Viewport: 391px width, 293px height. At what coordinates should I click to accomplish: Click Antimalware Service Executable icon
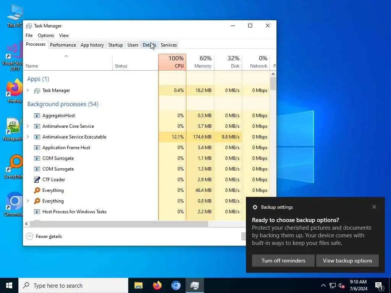[x=37, y=137]
